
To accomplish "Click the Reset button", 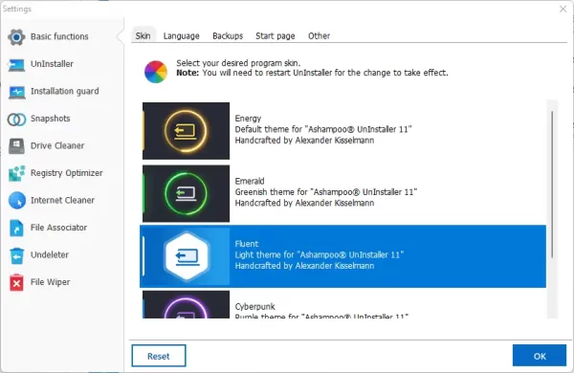I will pyautogui.click(x=159, y=356).
